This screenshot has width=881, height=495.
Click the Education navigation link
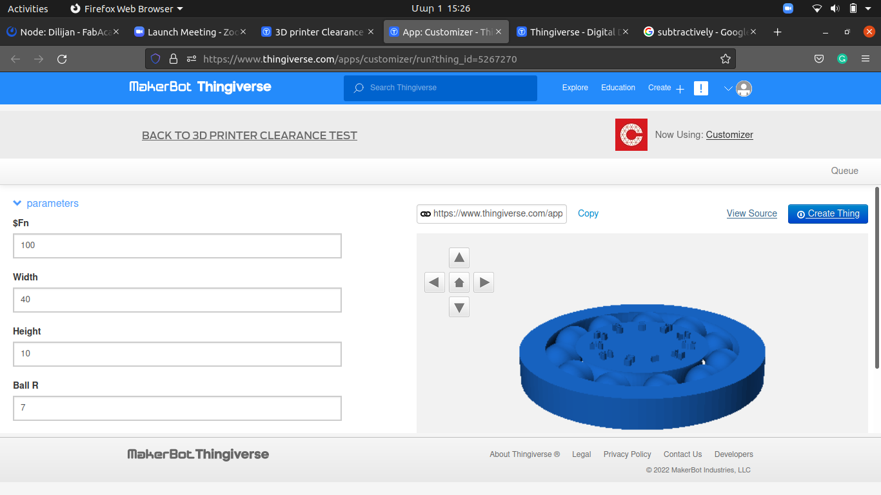coord(618,88)
